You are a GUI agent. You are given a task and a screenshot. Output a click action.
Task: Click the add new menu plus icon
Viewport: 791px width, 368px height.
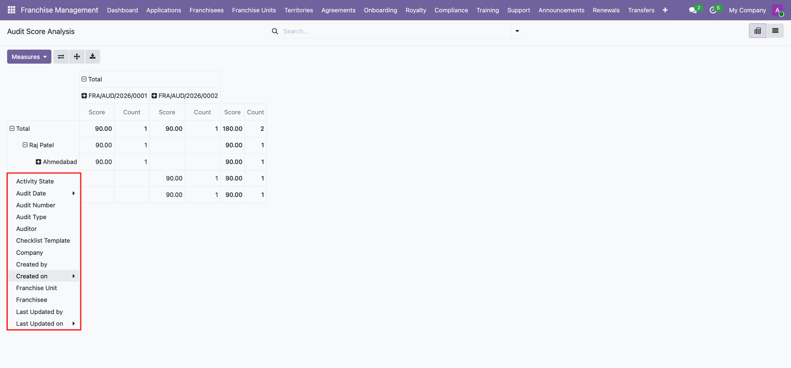(x=665, y=10)
